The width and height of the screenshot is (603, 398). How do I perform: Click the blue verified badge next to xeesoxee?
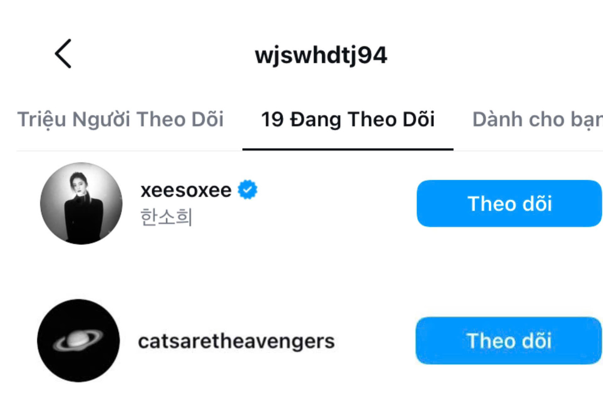tap(248, 188)
